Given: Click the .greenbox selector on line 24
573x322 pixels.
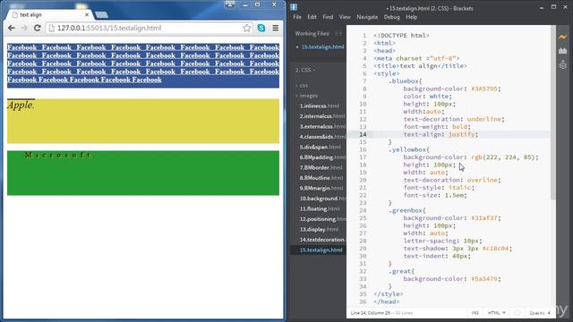Looking at the screenshot, I should pos(406,210).
